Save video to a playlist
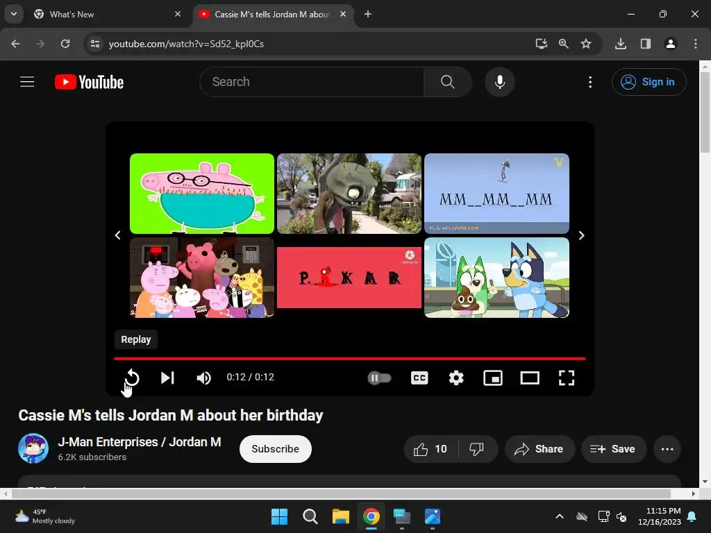The height and width of the screenshot is (533, 711). pos(614,449)
